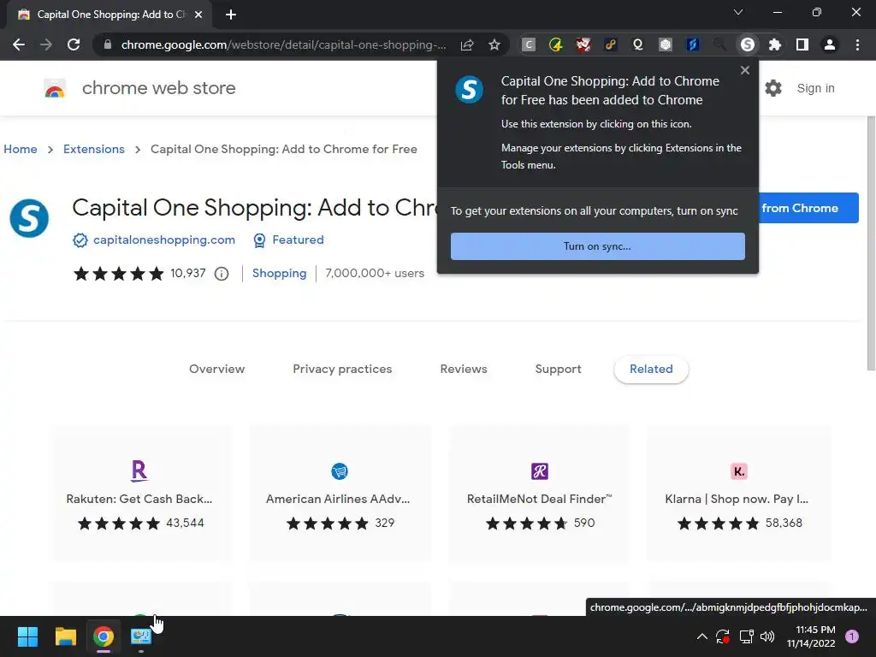The width and height of the screenshot is (876, 657).
Task: Go to Extensions breadcrumb
Action: point(94,149)
